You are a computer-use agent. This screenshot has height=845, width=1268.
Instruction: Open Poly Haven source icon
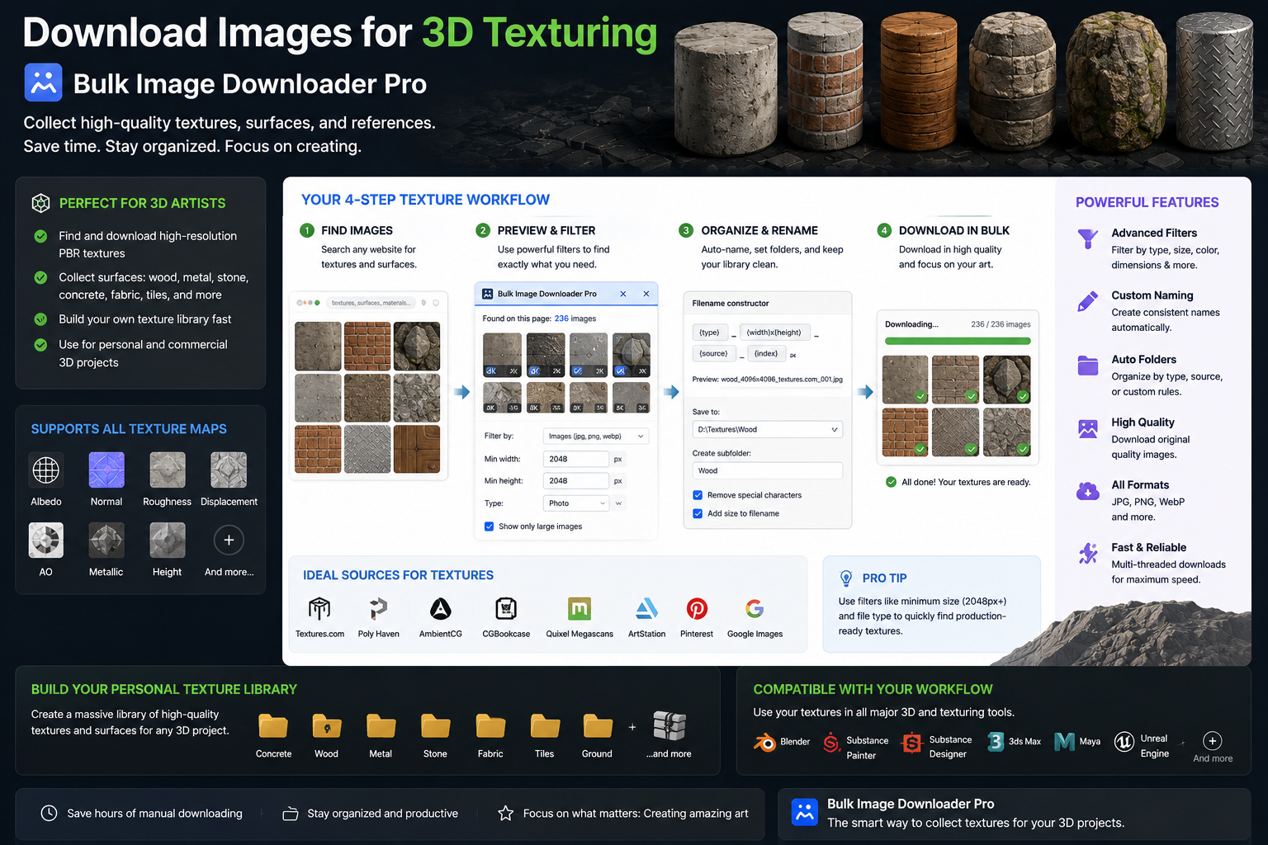pos(378,609)
